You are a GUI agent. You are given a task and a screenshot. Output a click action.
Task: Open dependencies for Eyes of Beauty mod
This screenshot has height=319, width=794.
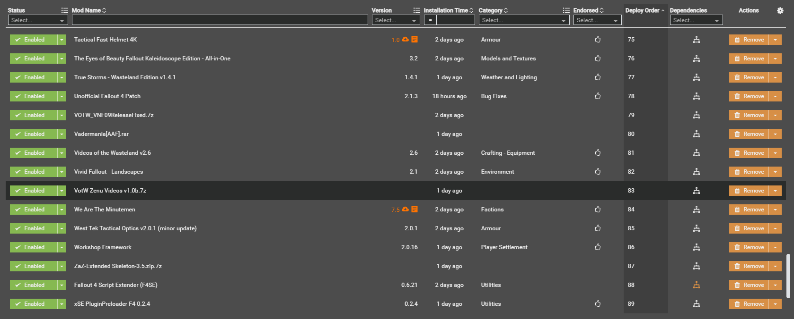(x=697, y=59)
